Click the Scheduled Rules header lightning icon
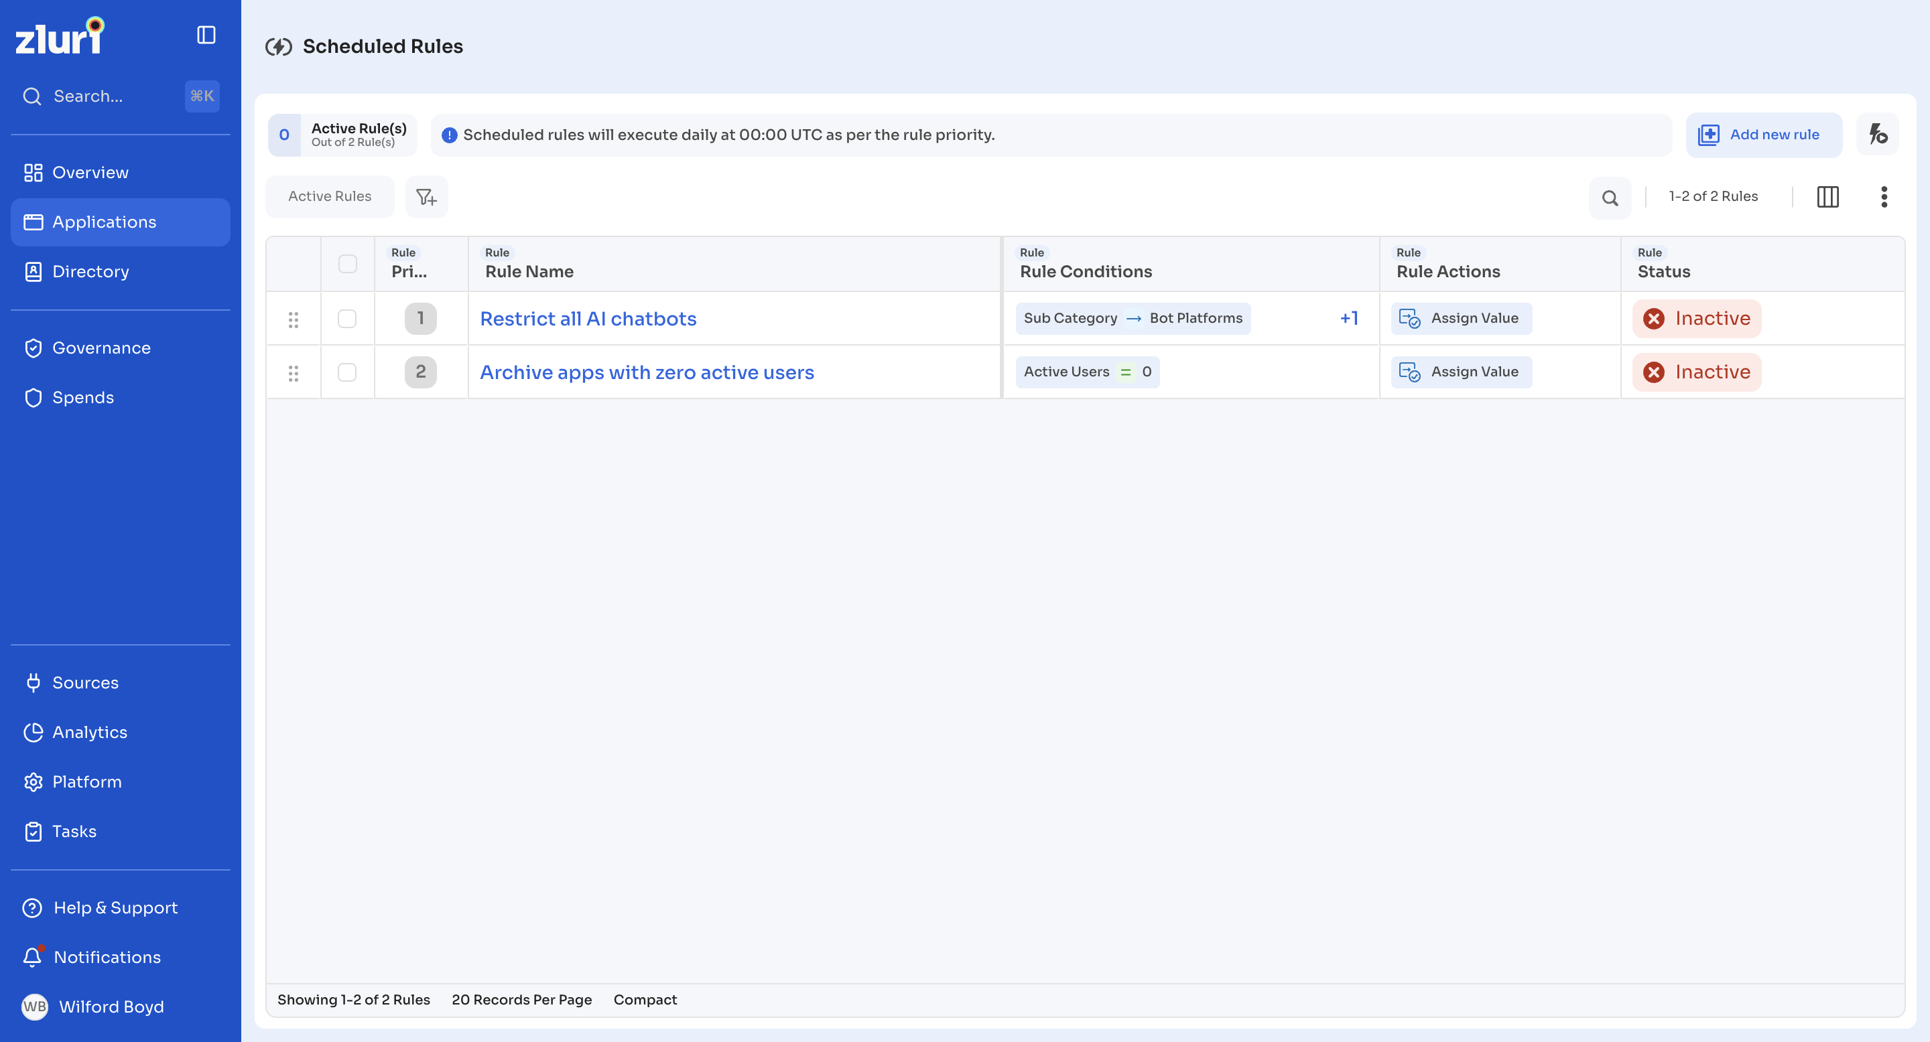The height and width of the screenshot is (1042, 1930). tap(279, 47)
